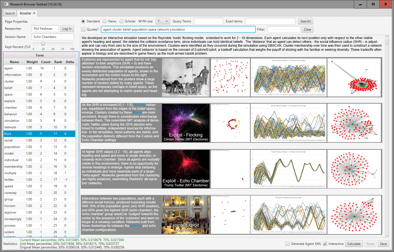Sort term table by Rank column
Image resolution: width=394 pixels, height=252 pixels.
pyautogui.click(x=58, y=62)
